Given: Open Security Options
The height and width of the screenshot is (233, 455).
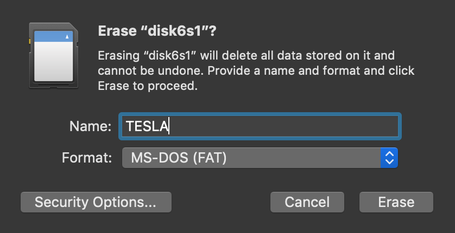Looking at the screenshot, I should pyautogui.click(x=96, y=202).
